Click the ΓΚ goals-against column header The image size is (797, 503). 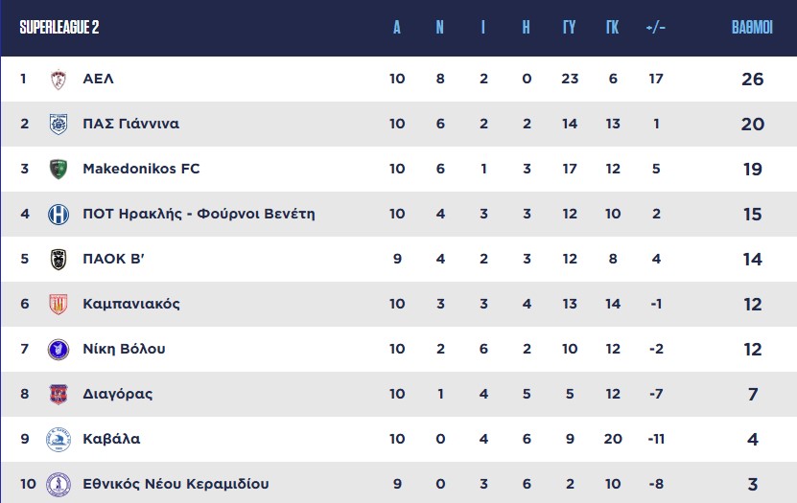point(612,28)
